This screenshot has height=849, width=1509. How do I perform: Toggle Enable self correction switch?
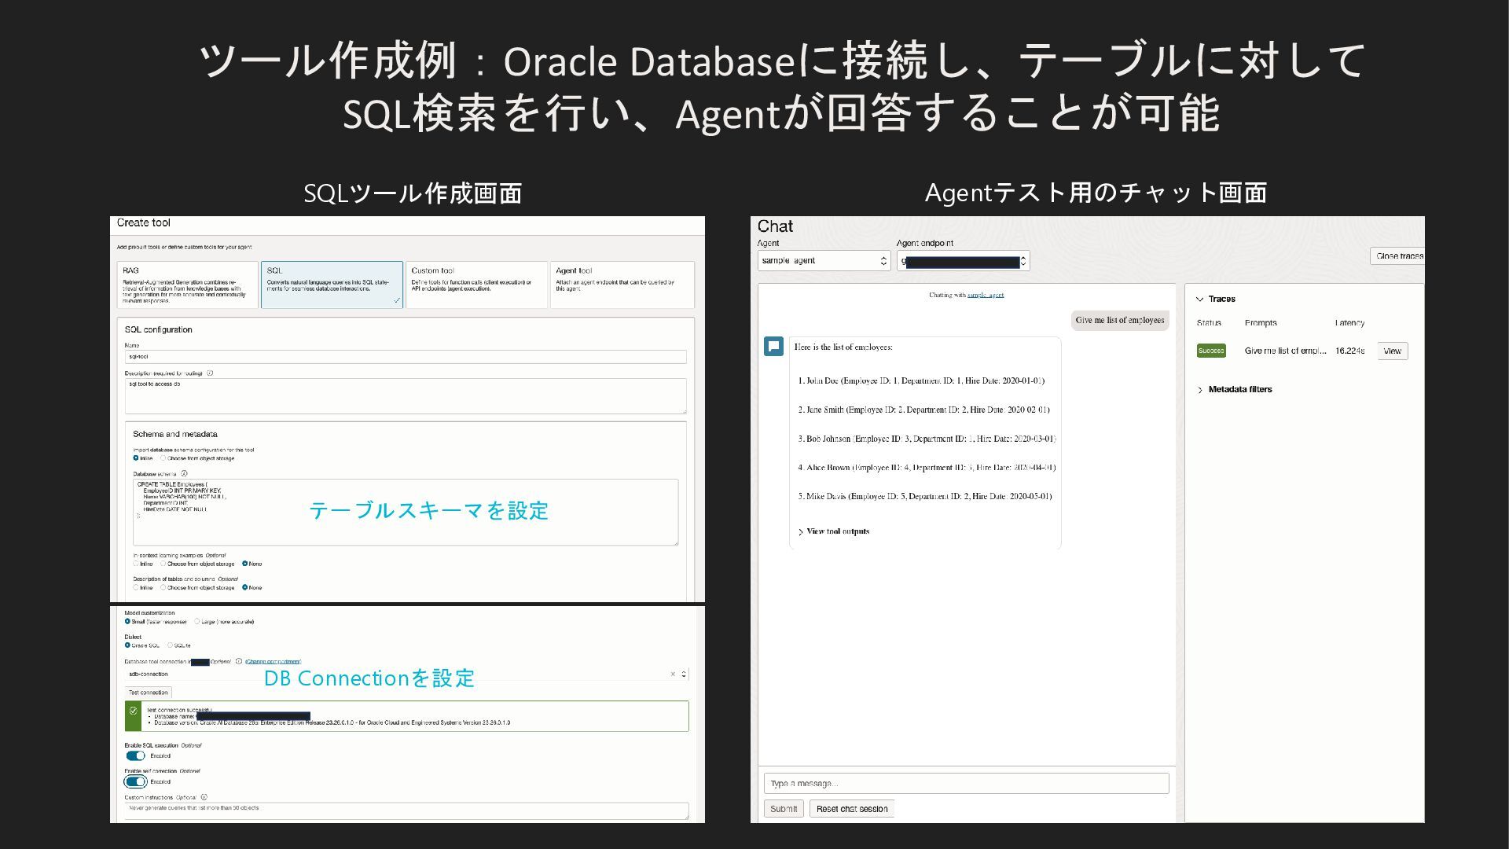[x=135, y=781]
